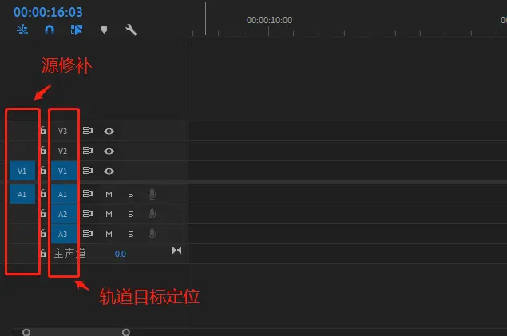Toggle lock on track V3
Viewport: 507px width, 336px height.
pyautogui.click(x=43, y=131)
